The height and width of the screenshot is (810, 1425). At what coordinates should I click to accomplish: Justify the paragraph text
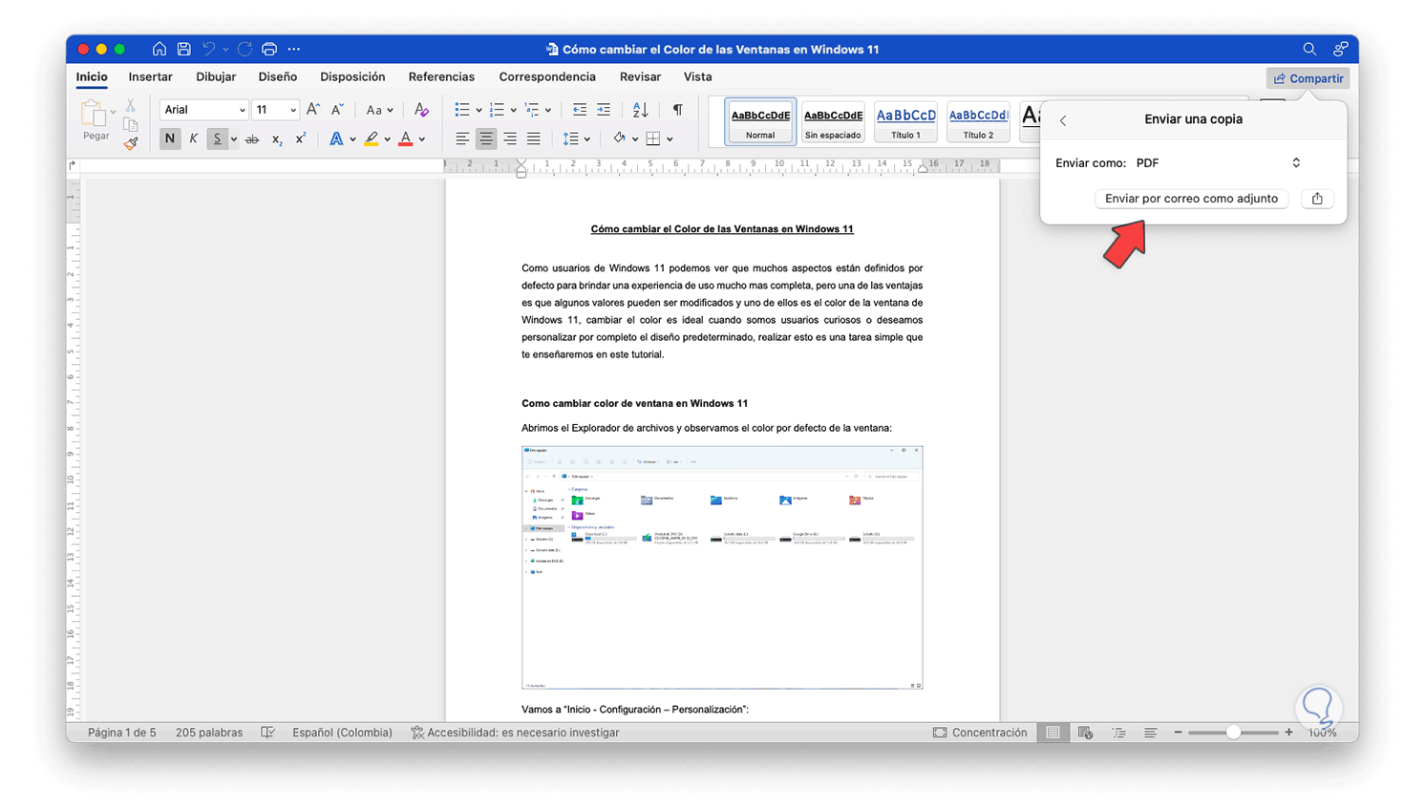coord(534,139)
